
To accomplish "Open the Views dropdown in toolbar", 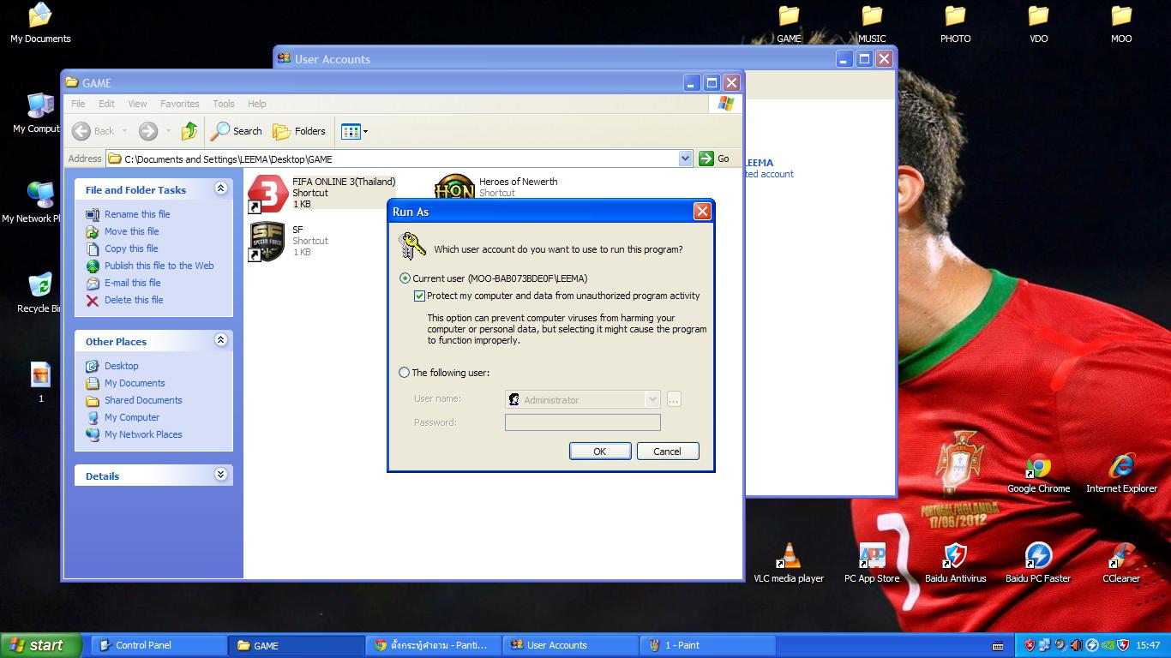I will (x=355, y=131).
